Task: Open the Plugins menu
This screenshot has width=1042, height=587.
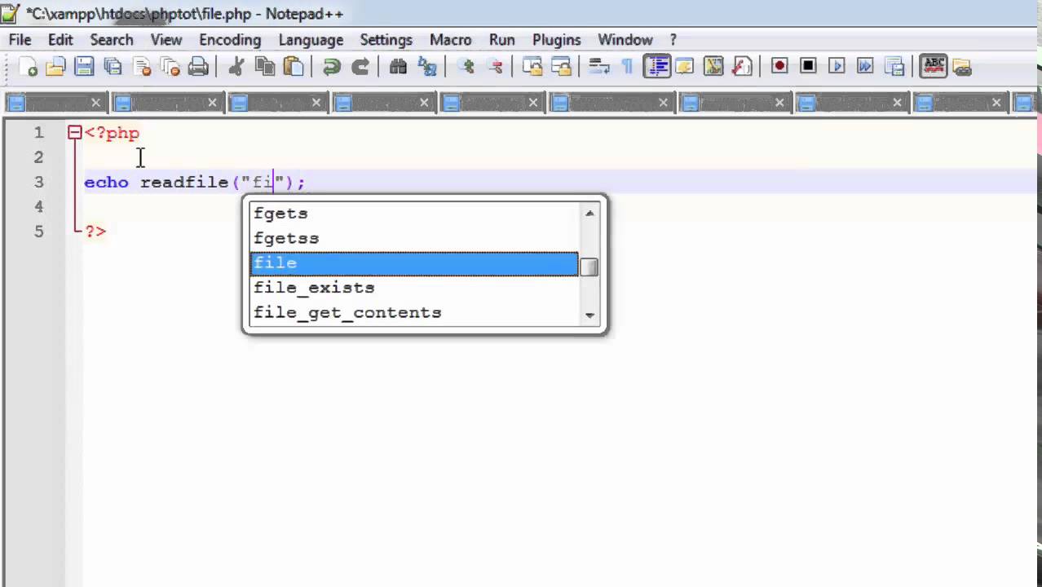Action: [557, 39]
